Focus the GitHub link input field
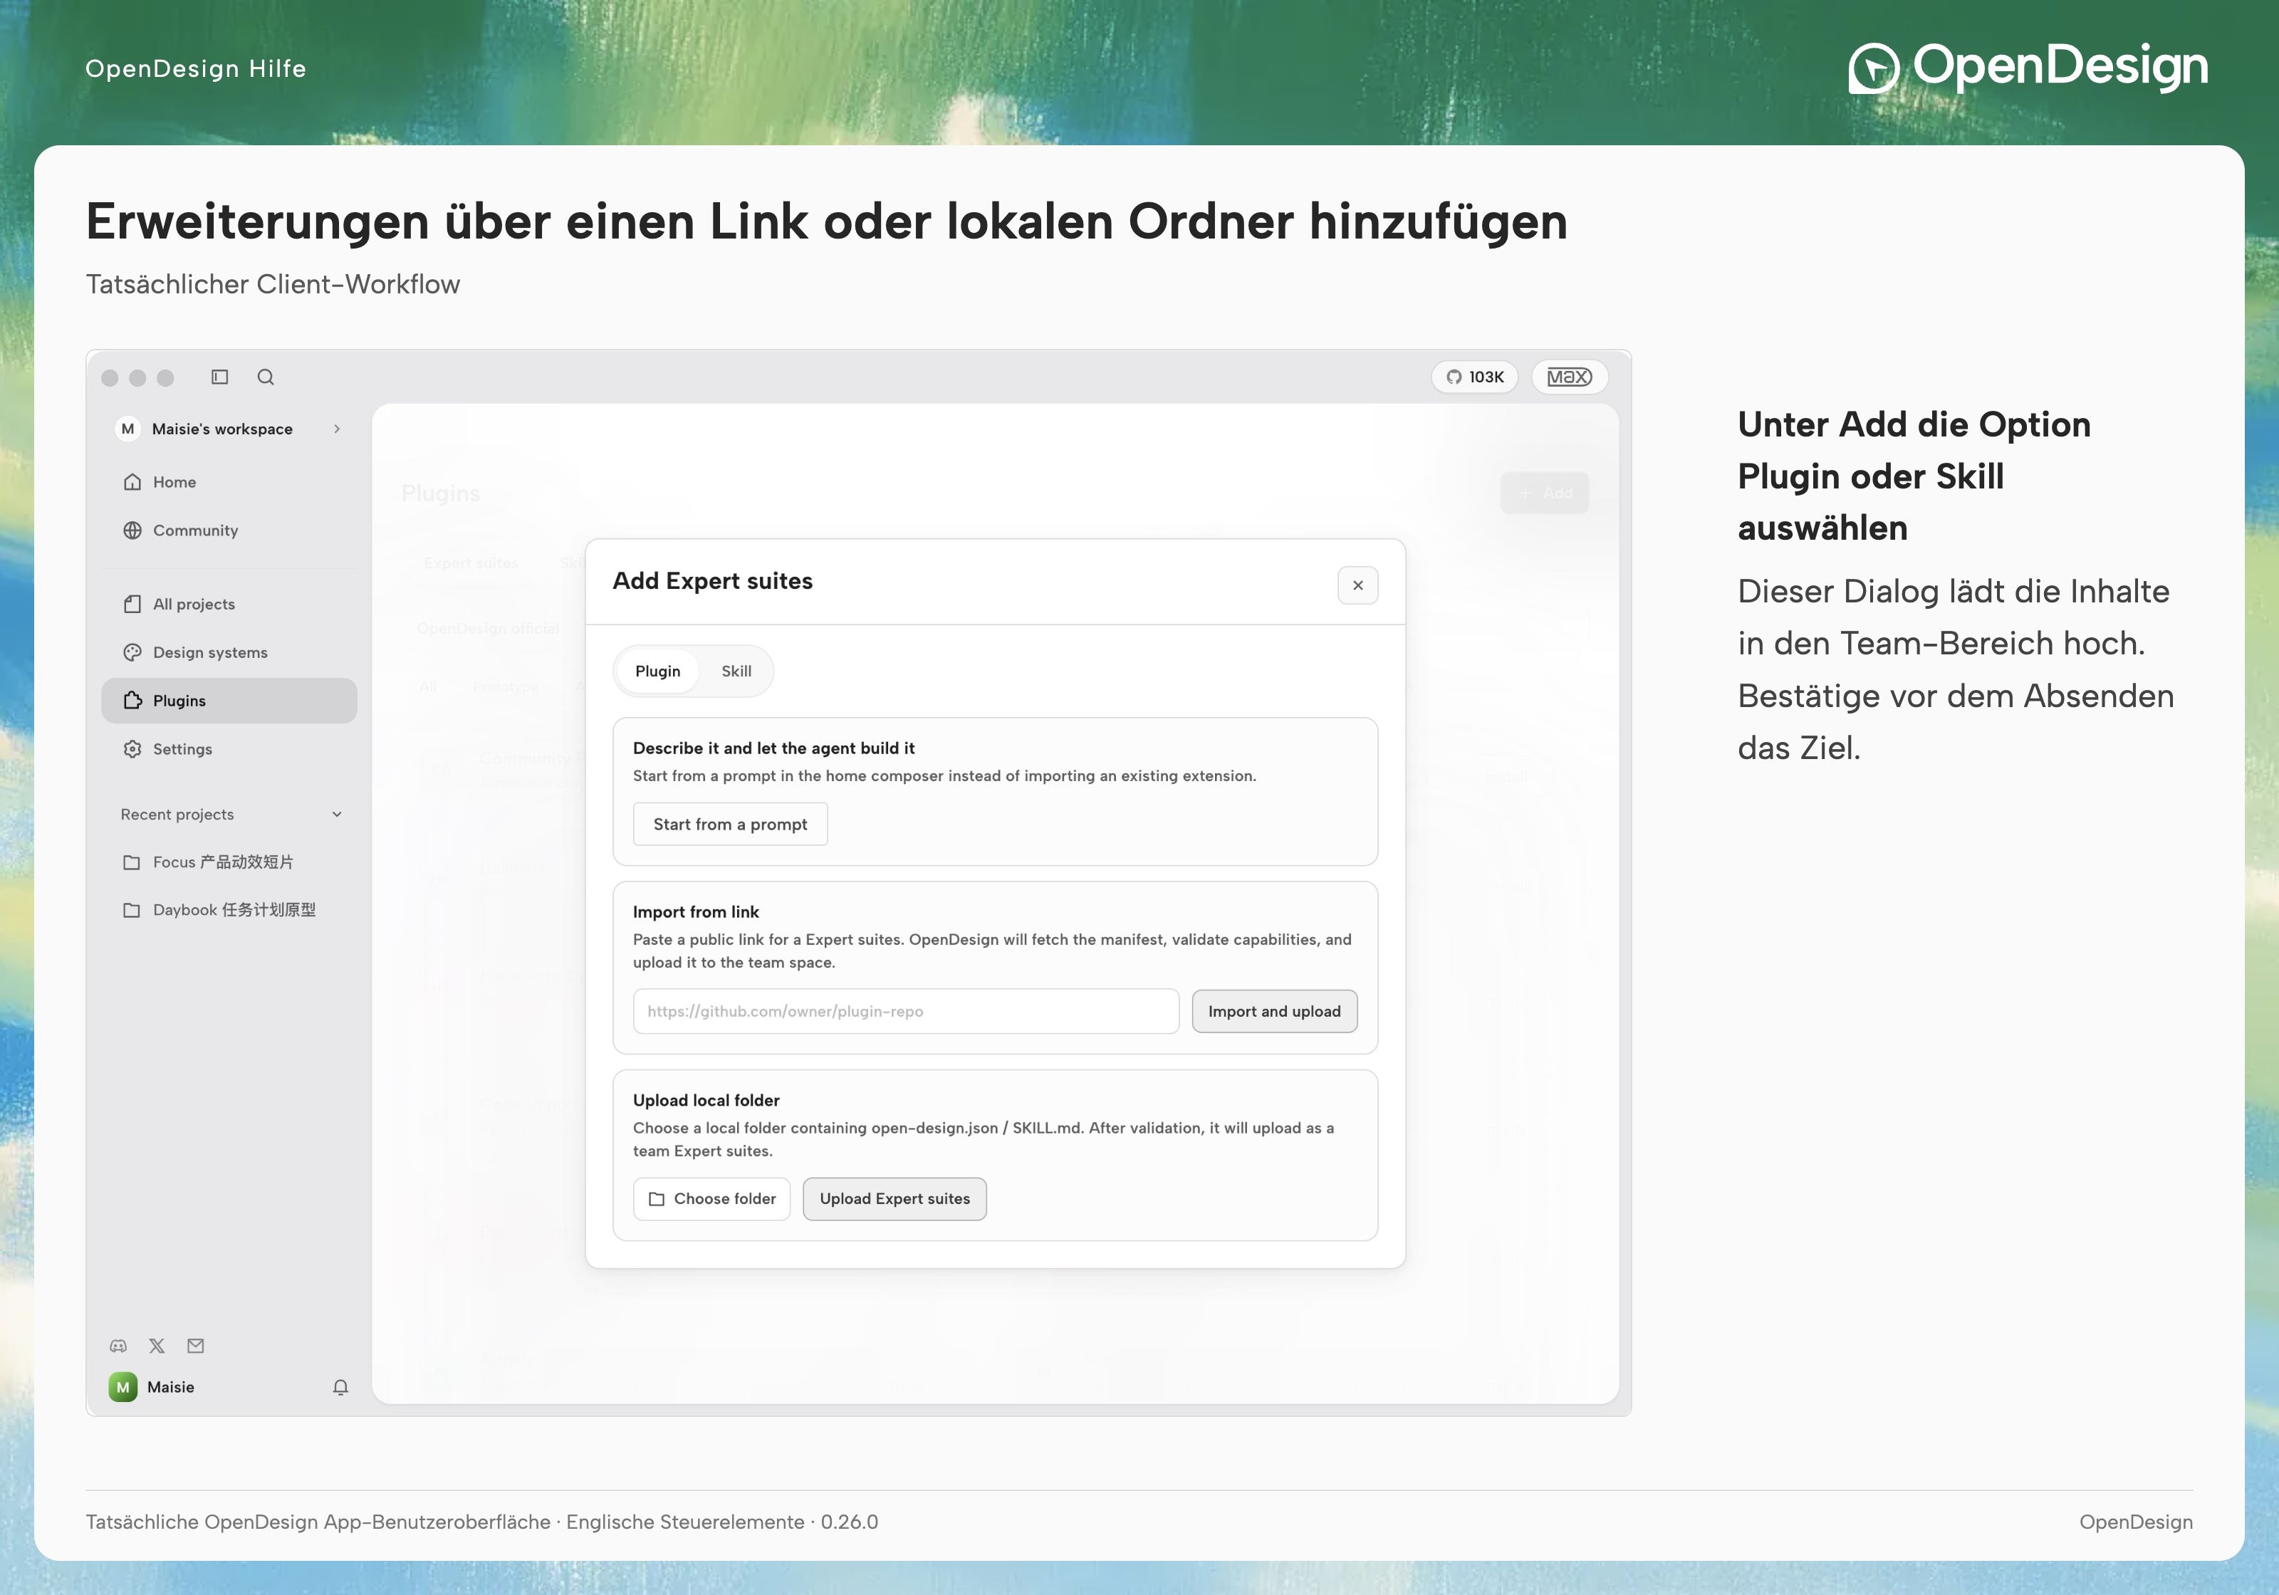The width and height of the screenshot is (2279, 1595). click(x=906, y=1011)
